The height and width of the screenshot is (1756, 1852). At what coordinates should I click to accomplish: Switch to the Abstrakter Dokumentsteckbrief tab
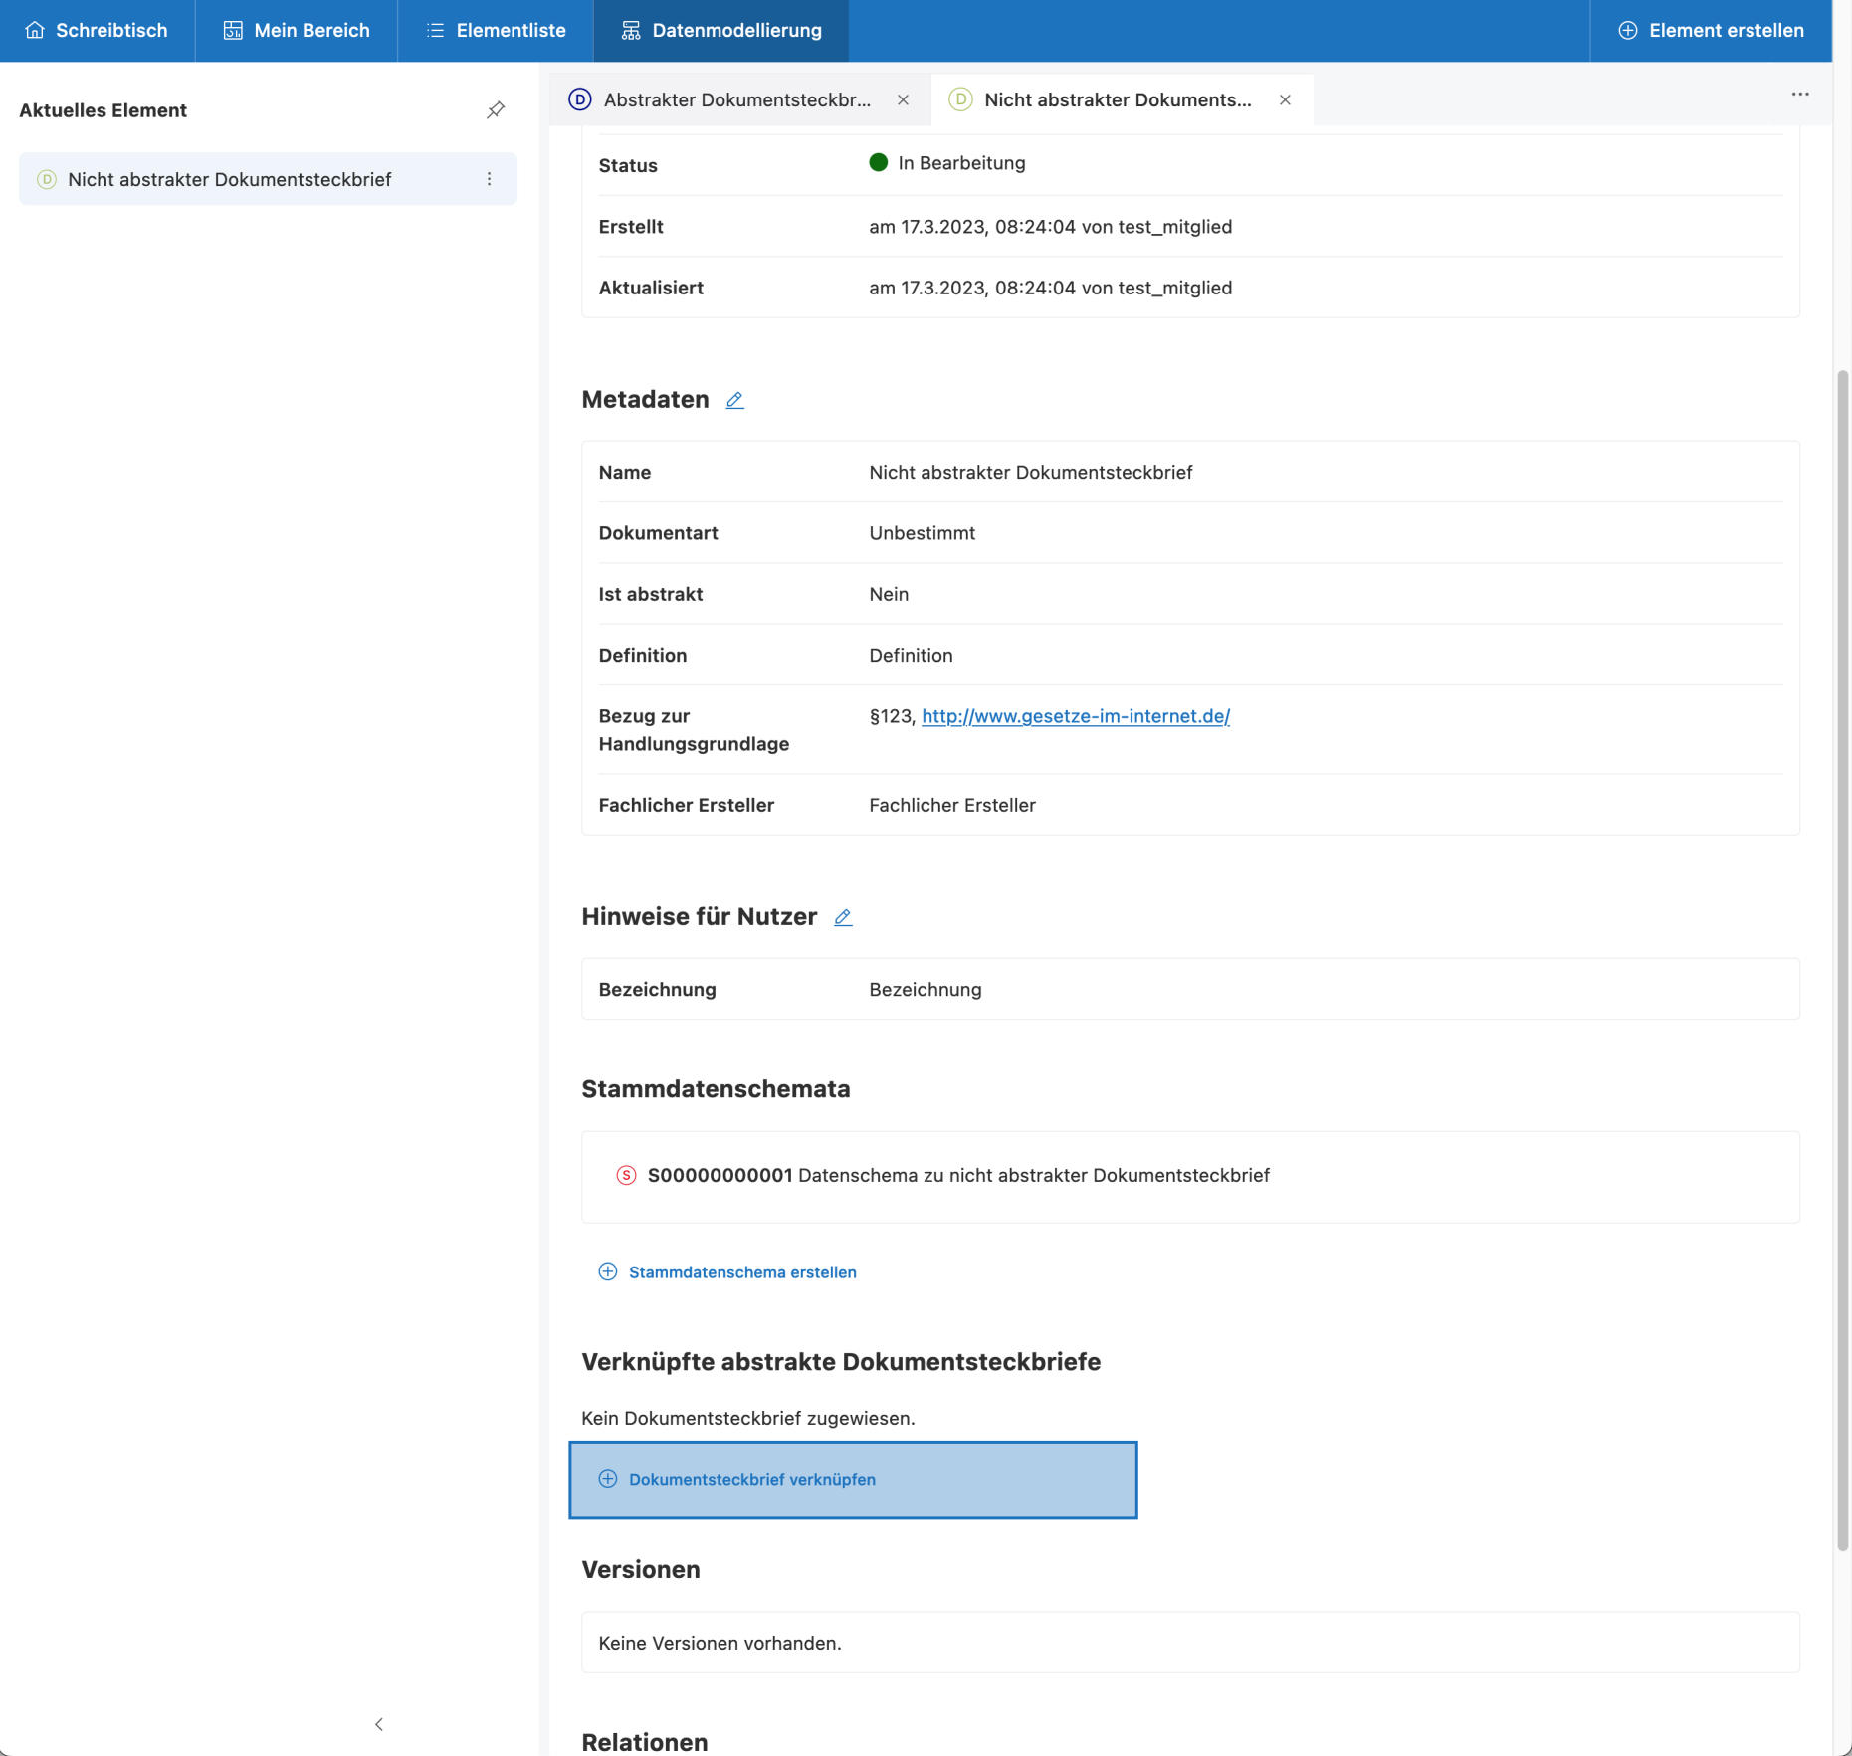coord(736,99)
